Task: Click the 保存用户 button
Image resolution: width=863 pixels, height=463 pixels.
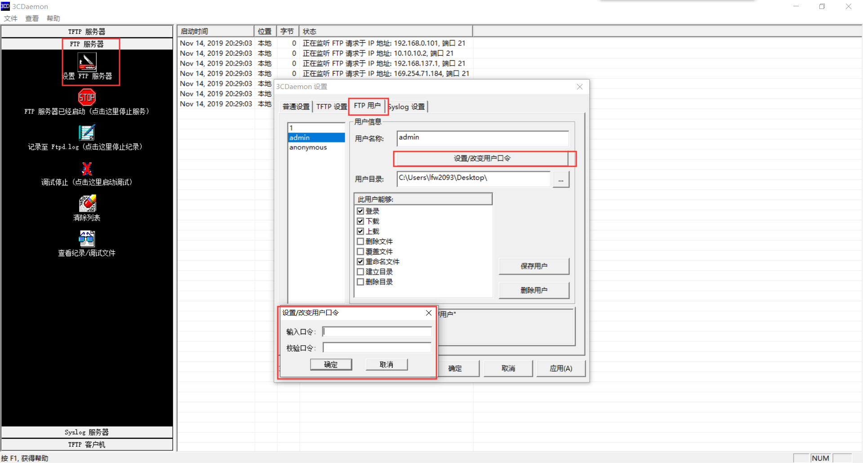Action: [534, 266]
